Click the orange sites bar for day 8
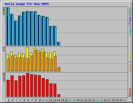 (36, 61)
